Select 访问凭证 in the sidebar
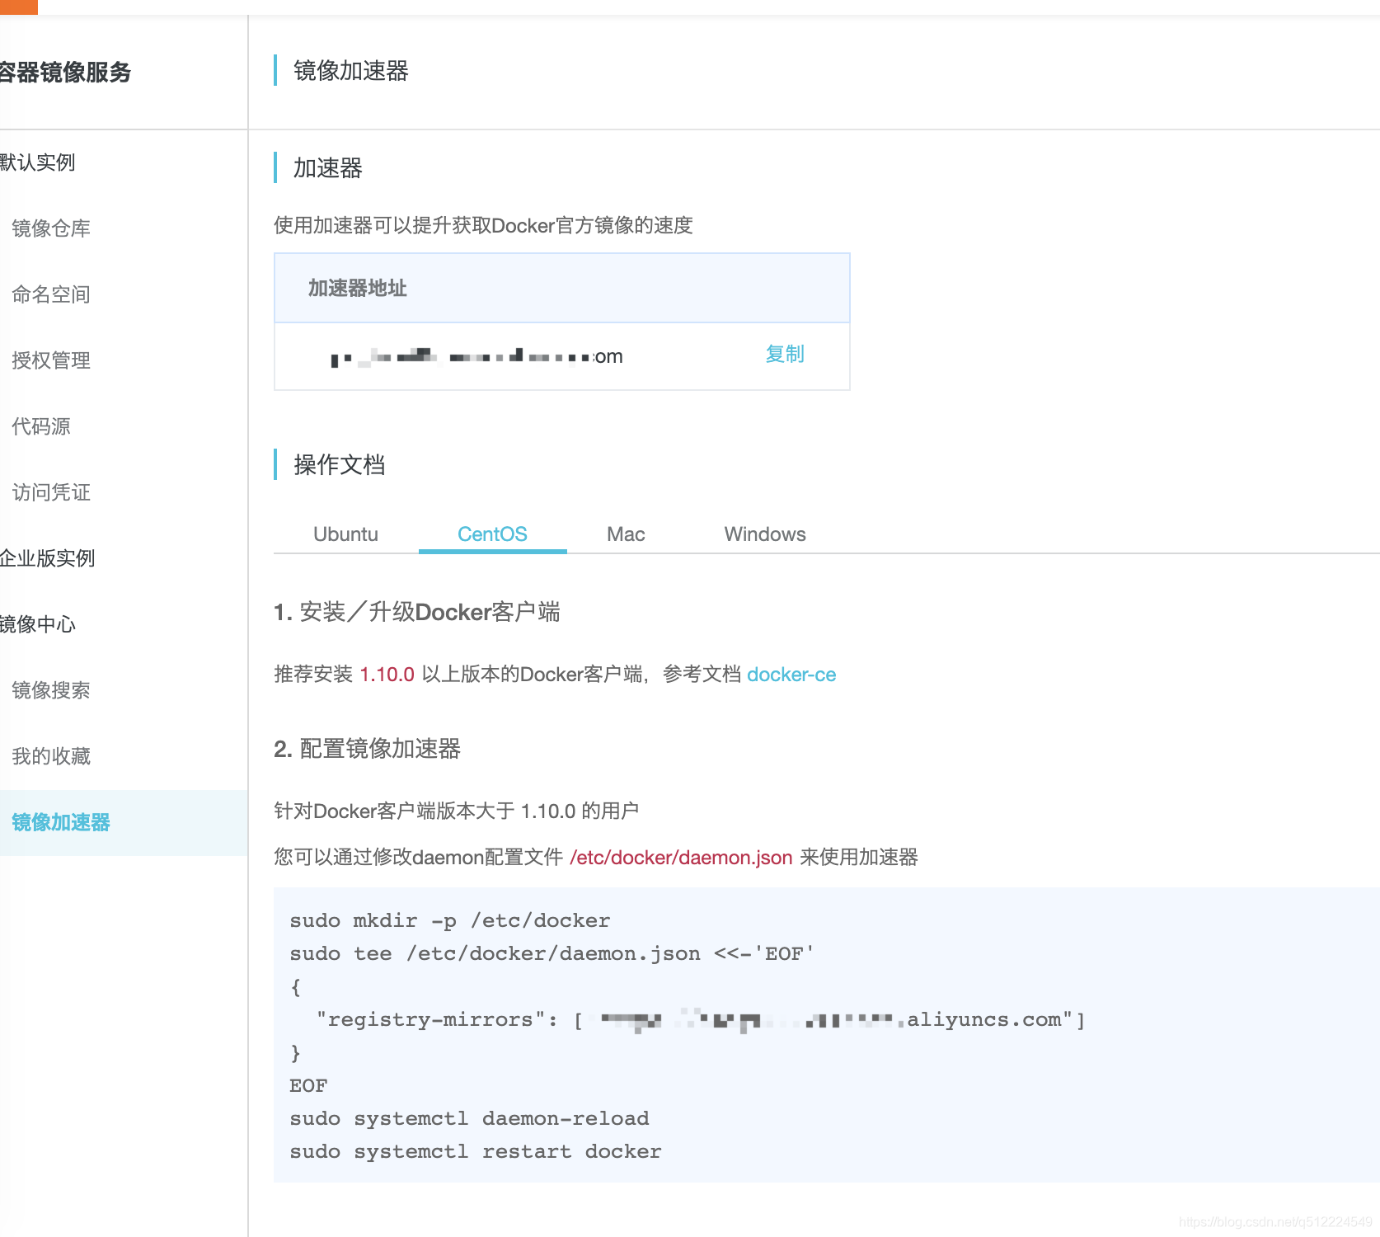 click(x=49, y=492)
